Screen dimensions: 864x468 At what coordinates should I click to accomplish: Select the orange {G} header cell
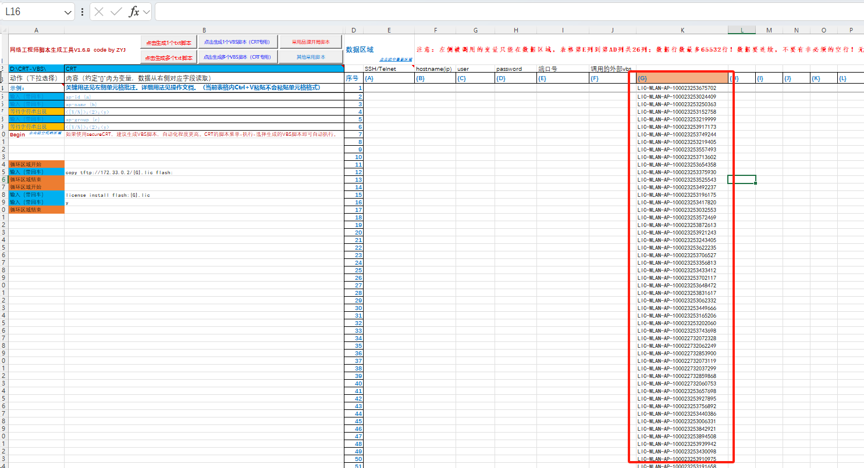tap(682, 78)
